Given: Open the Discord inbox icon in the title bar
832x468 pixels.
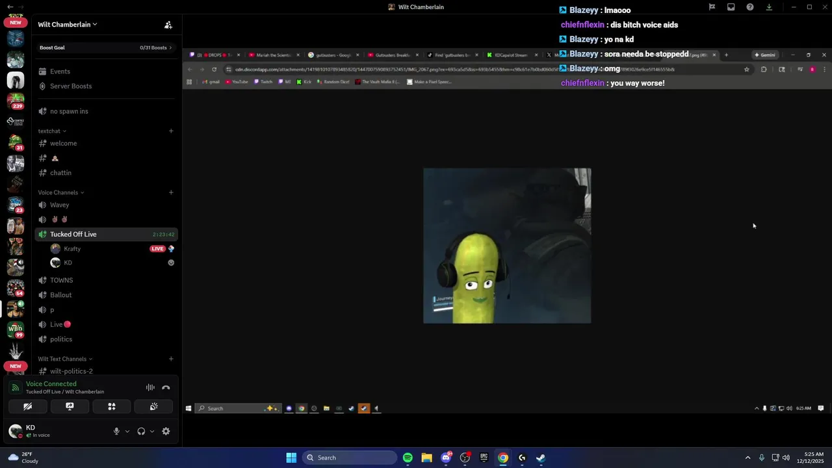Looking at the screenshot, I should (x=731, y=7).
